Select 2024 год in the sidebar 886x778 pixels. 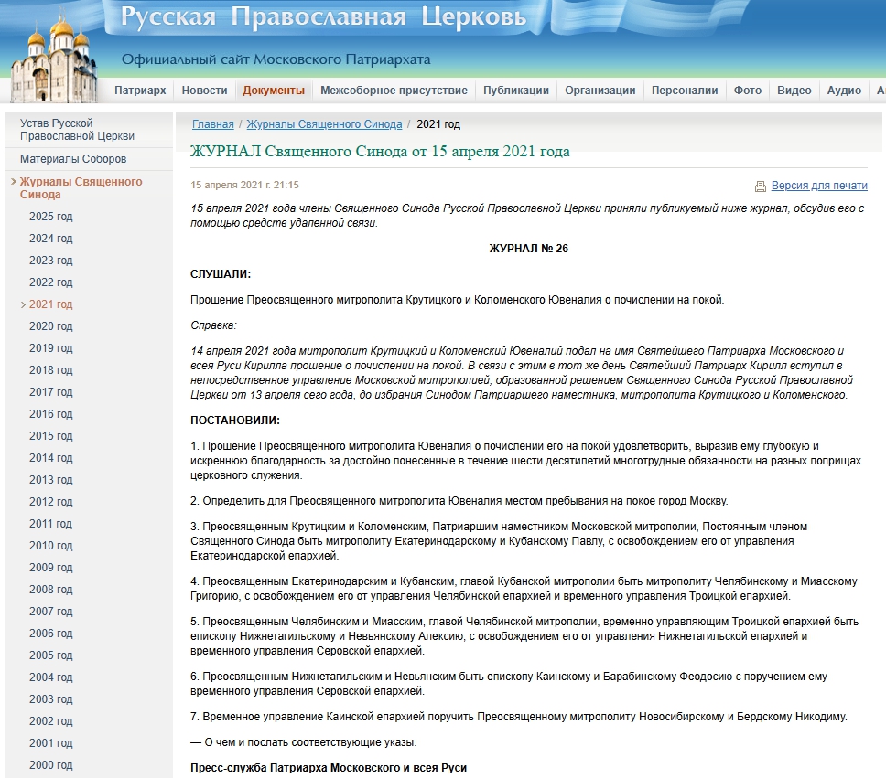(x=51, y=239)
